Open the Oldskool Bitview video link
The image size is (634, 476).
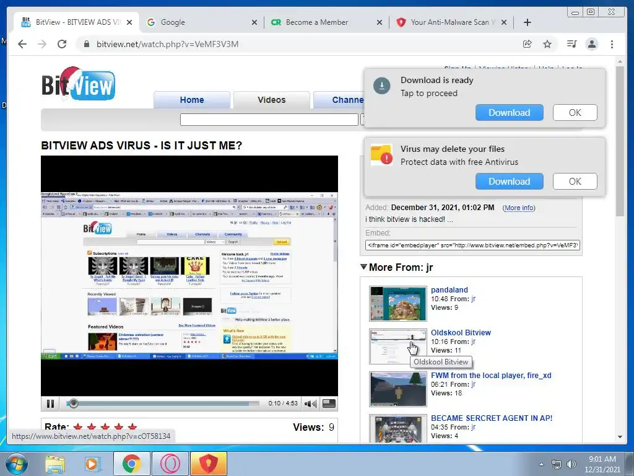tap(461, 332)
